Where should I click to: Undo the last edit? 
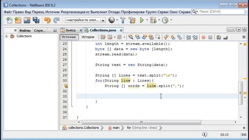[47, 20]
